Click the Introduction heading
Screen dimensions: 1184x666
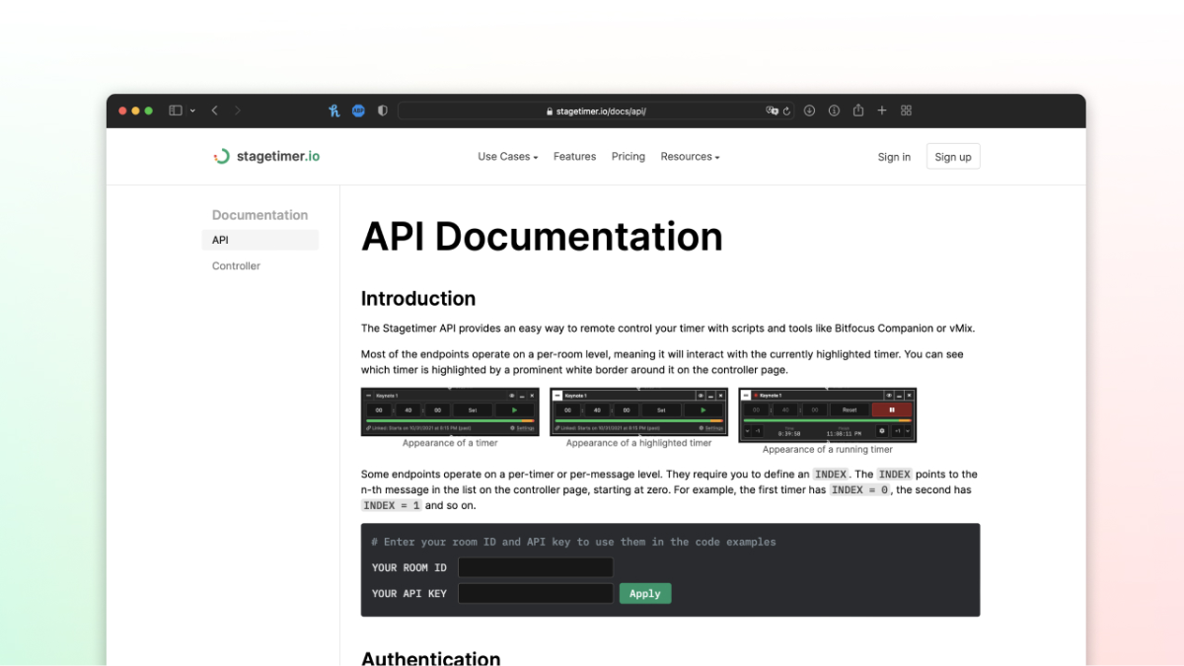[x=418, y=299]
